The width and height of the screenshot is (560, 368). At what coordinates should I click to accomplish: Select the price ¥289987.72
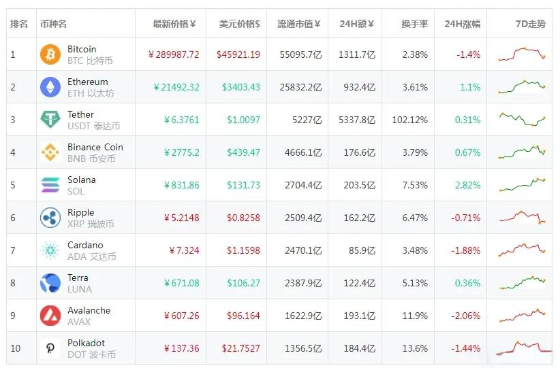pos(174,54)
